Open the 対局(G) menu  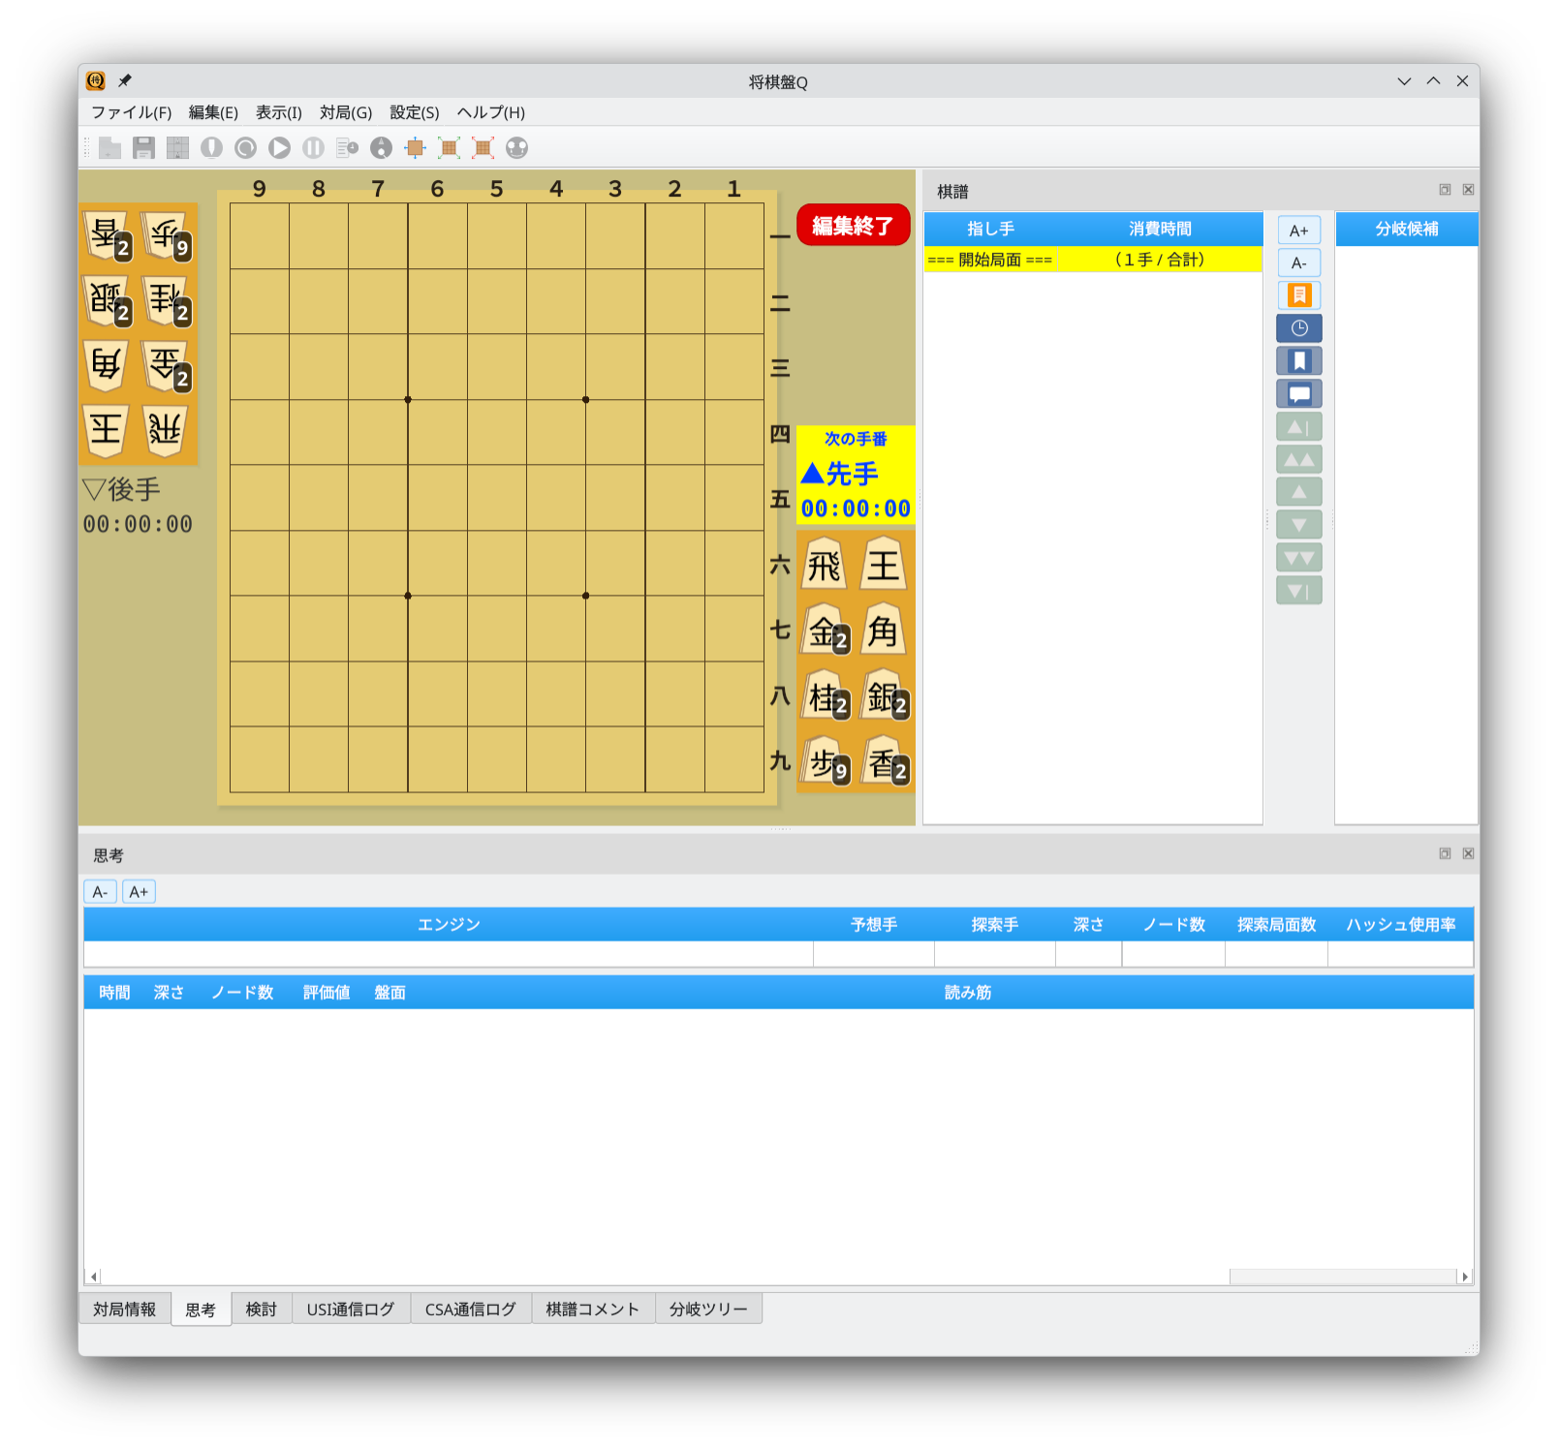[345, 112]
